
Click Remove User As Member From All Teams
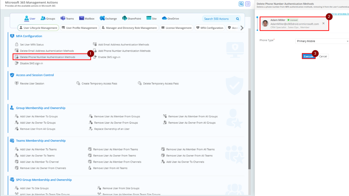point(188,149)
